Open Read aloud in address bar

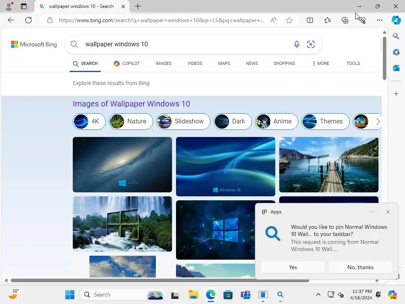pyautogui.click(x=273, y=20)
